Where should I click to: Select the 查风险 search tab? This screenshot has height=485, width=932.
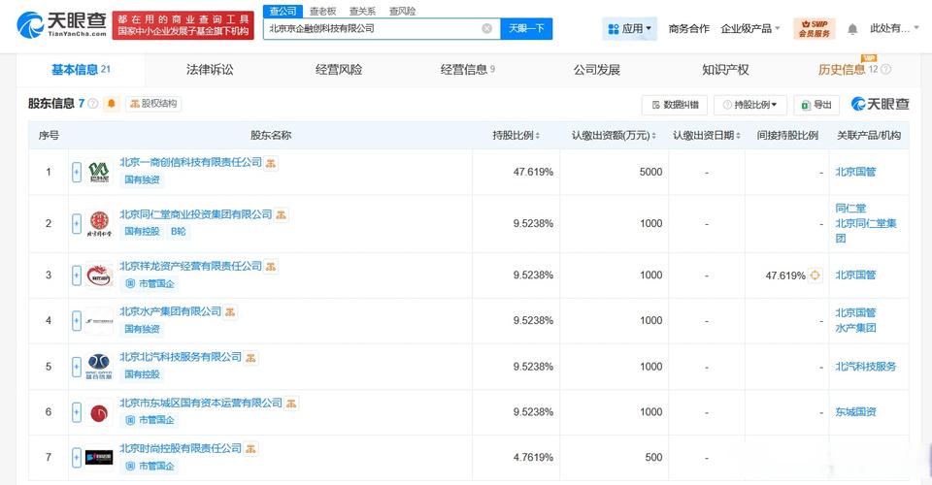402,12
